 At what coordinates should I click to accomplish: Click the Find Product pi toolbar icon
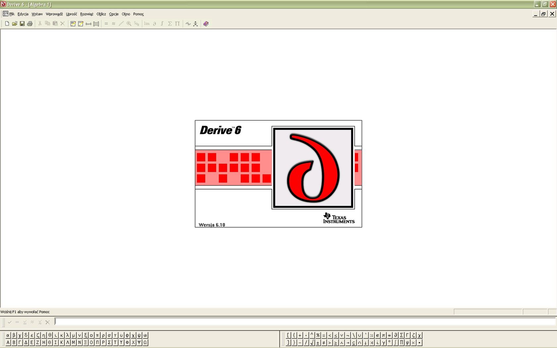177,24
